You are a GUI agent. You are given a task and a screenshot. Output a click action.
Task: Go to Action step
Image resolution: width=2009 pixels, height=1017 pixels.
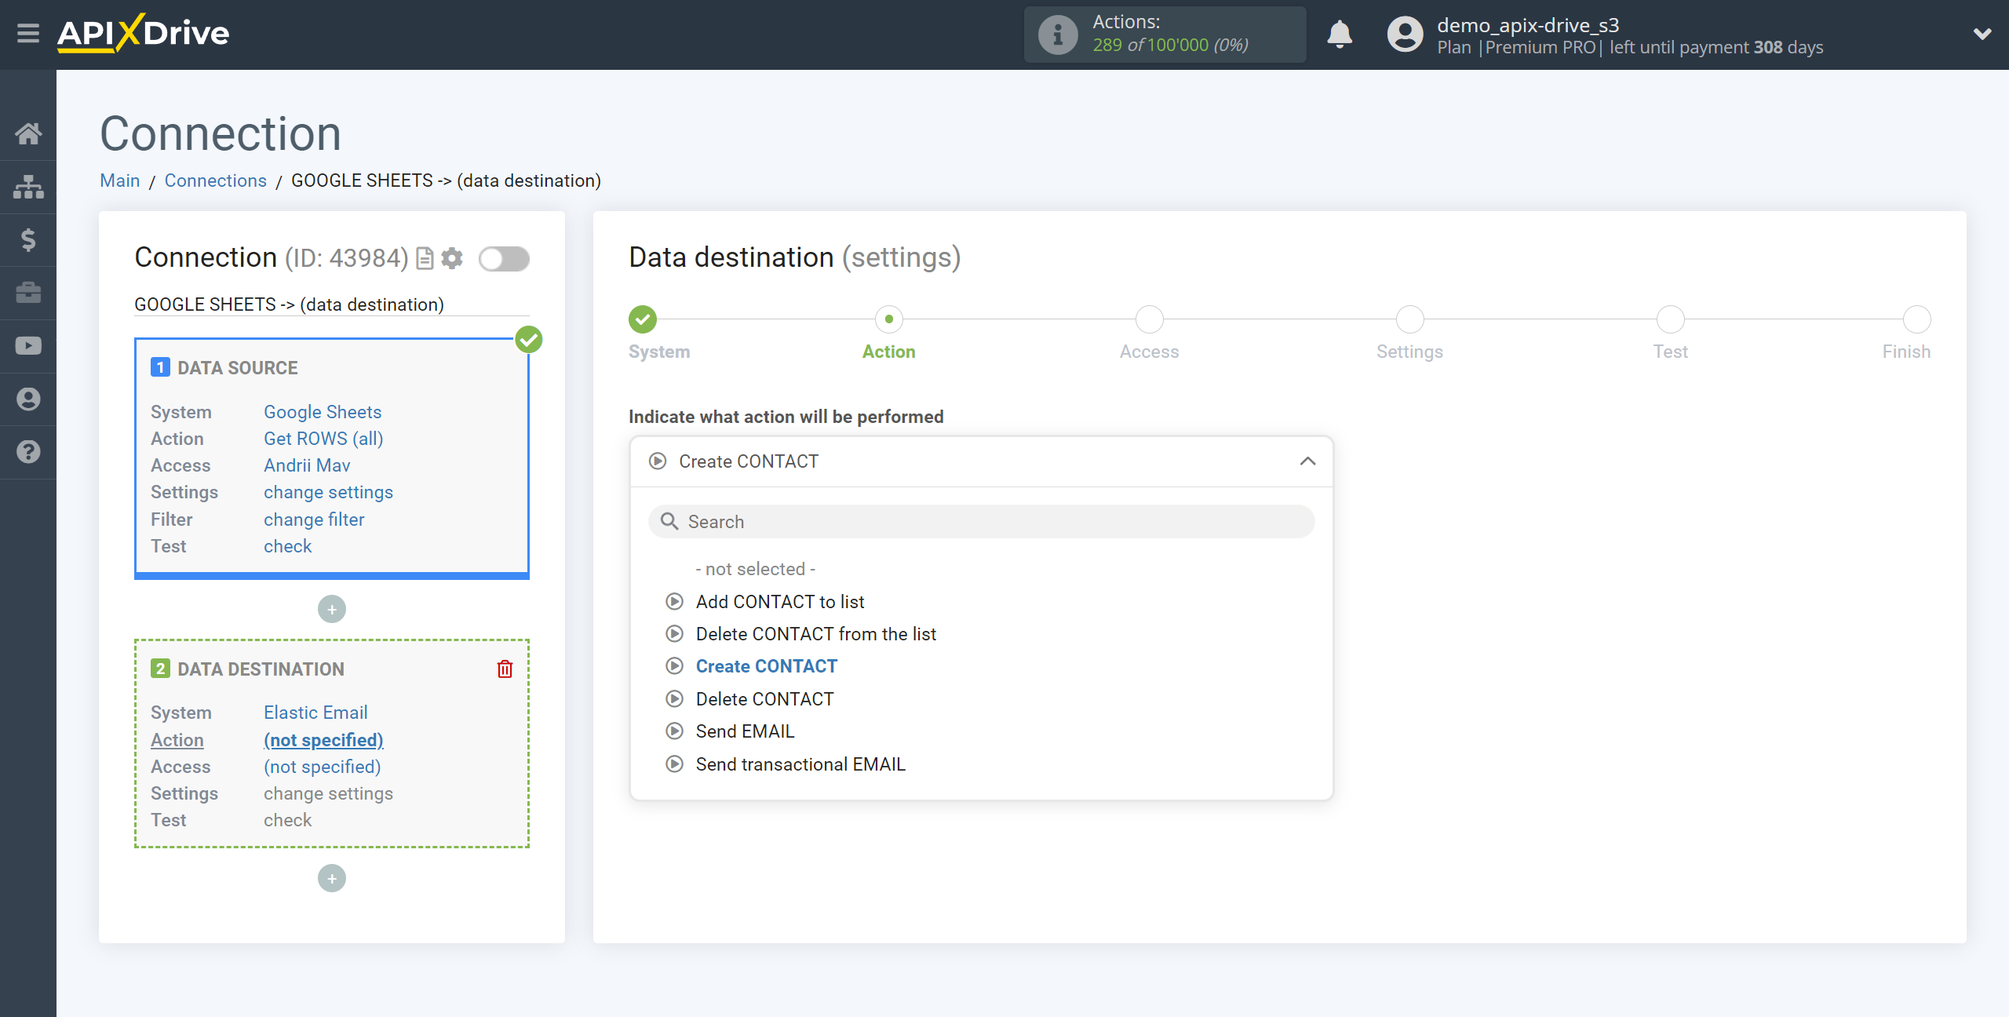tap(888, 319)
